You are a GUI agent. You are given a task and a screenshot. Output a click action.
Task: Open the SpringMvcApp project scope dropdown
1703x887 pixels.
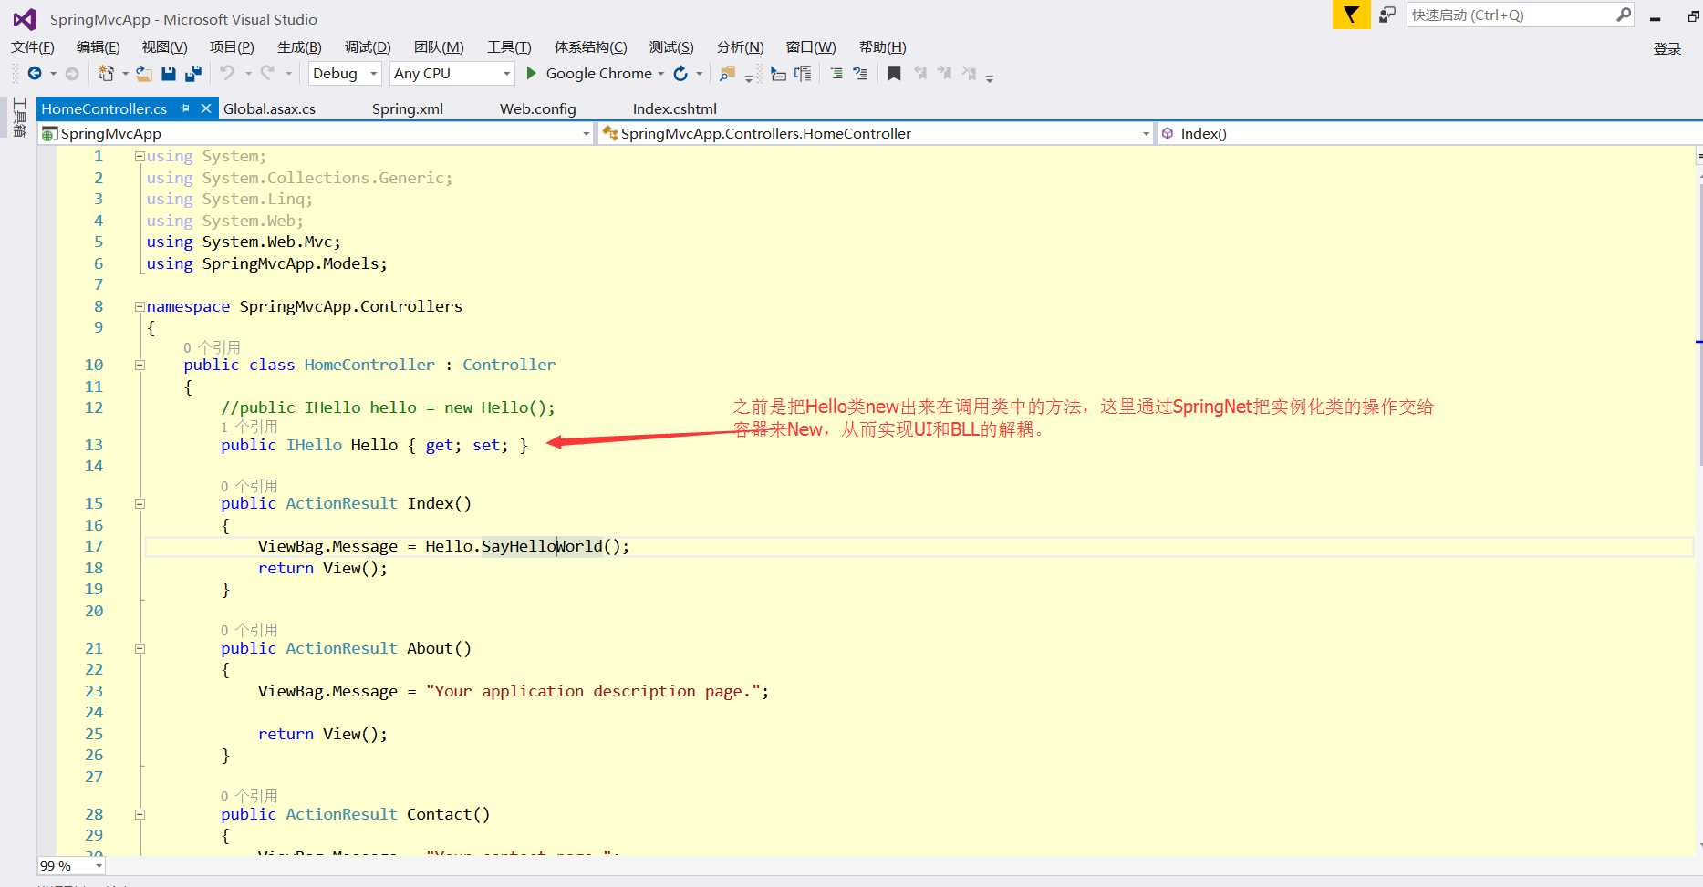pos(317,133)
